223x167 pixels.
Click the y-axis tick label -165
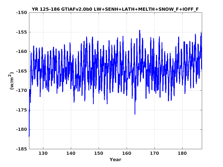[21, 71]
